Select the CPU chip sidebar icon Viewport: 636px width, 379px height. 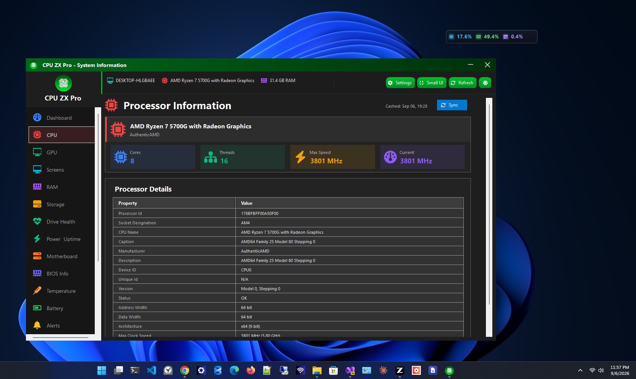37,135
